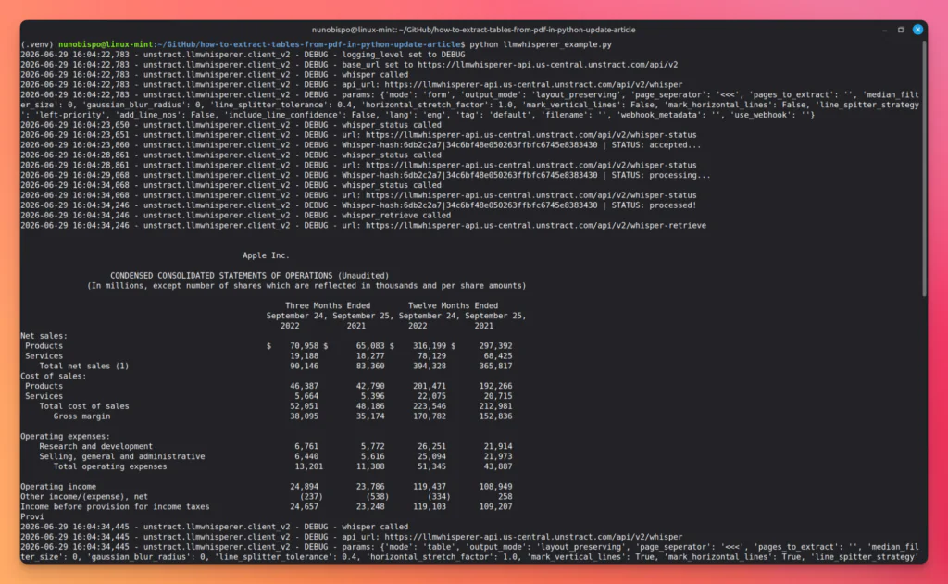Click the Products net sales value 70,958

point(304,346)
